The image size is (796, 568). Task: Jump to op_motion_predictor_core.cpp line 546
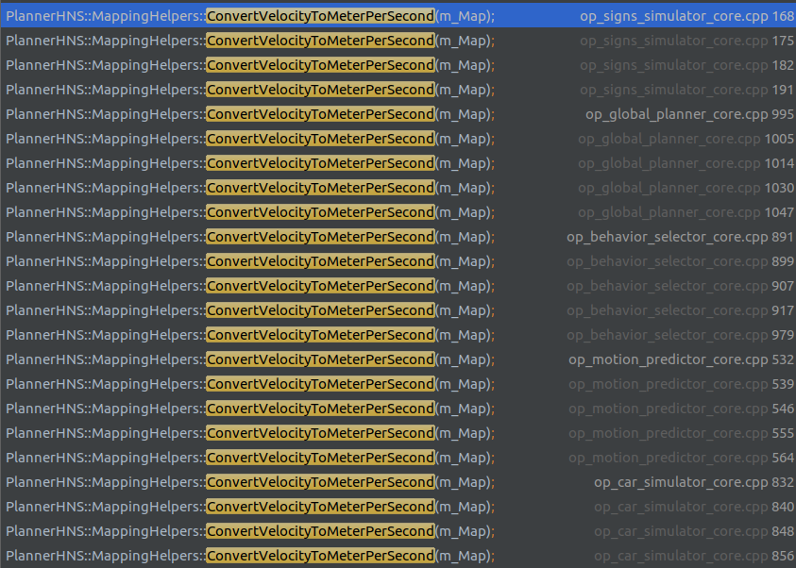378,408
